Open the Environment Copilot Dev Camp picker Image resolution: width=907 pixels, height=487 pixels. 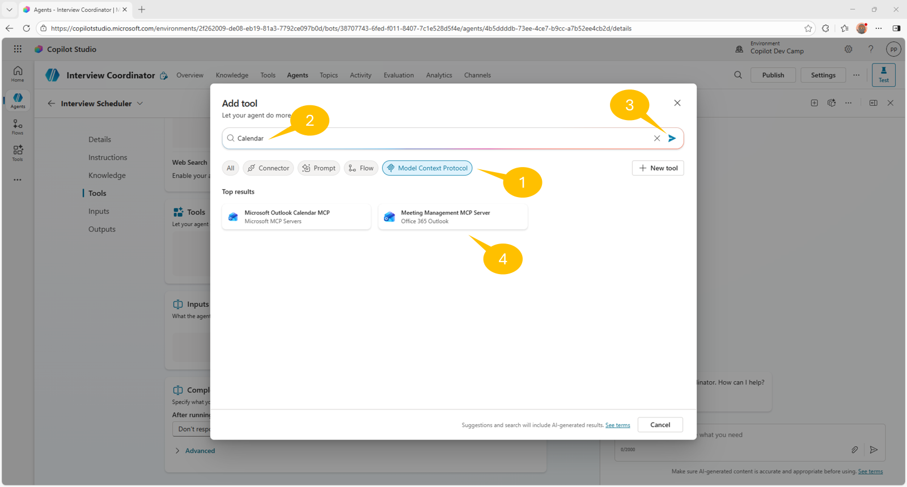[x=770, y=48]
